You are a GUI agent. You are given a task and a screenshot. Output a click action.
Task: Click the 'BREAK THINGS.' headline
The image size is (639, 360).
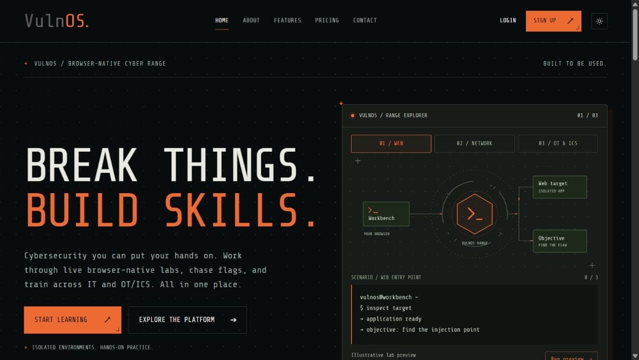[171, 165]
